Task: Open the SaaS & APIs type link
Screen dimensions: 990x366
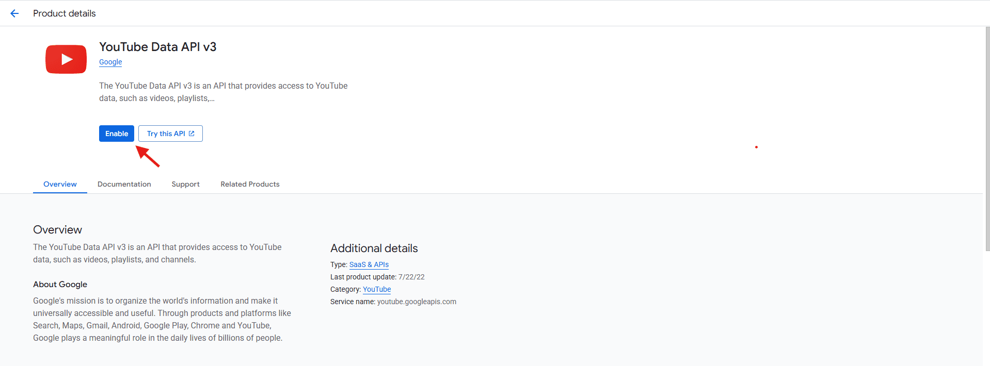Action: click(x=369, y=264)
